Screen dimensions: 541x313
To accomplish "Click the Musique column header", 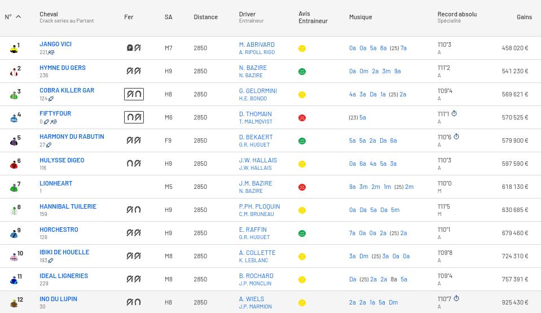I will [x=360, y=17].
